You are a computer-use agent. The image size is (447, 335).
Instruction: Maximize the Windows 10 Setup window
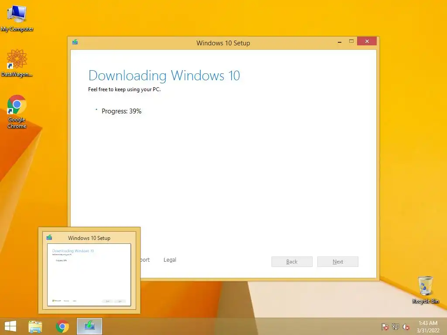351,41
